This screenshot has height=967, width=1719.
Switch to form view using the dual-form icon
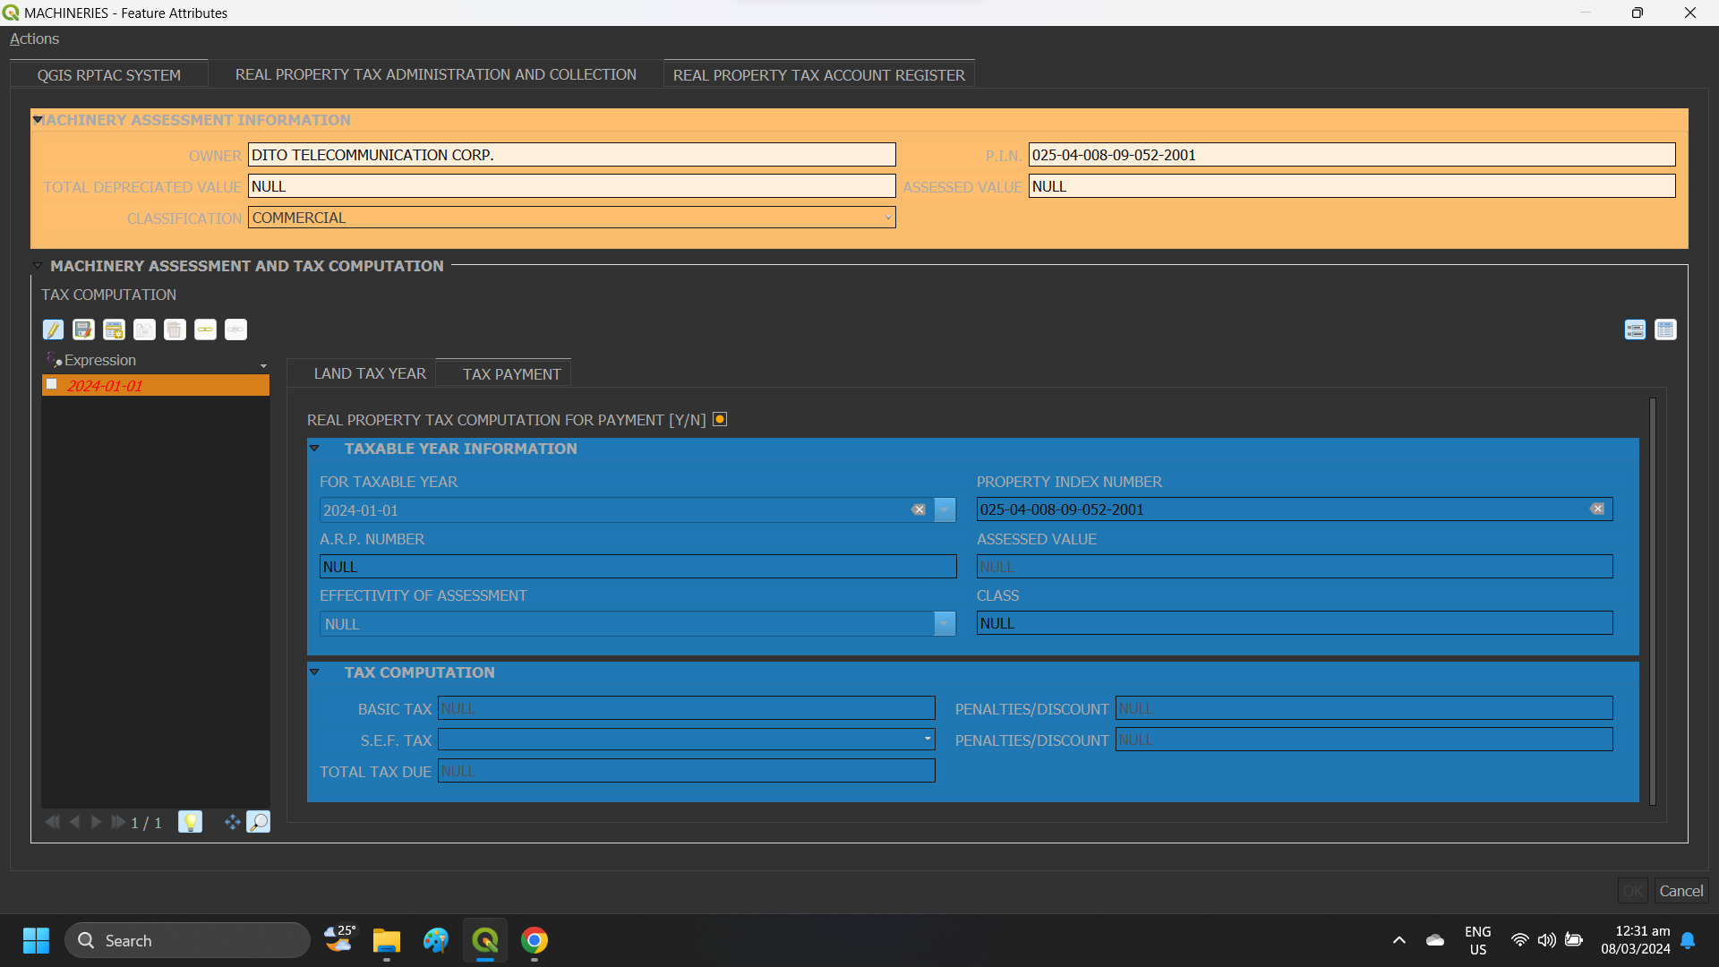[1636, 329]
